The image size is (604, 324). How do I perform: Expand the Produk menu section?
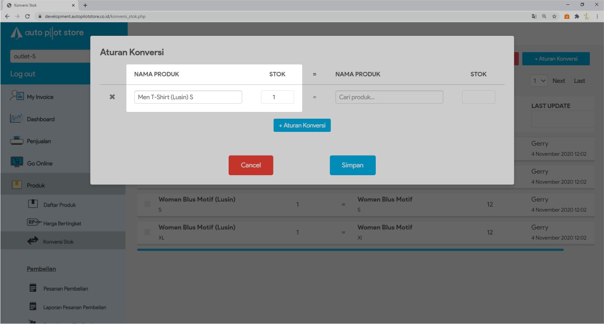(36, 185)
